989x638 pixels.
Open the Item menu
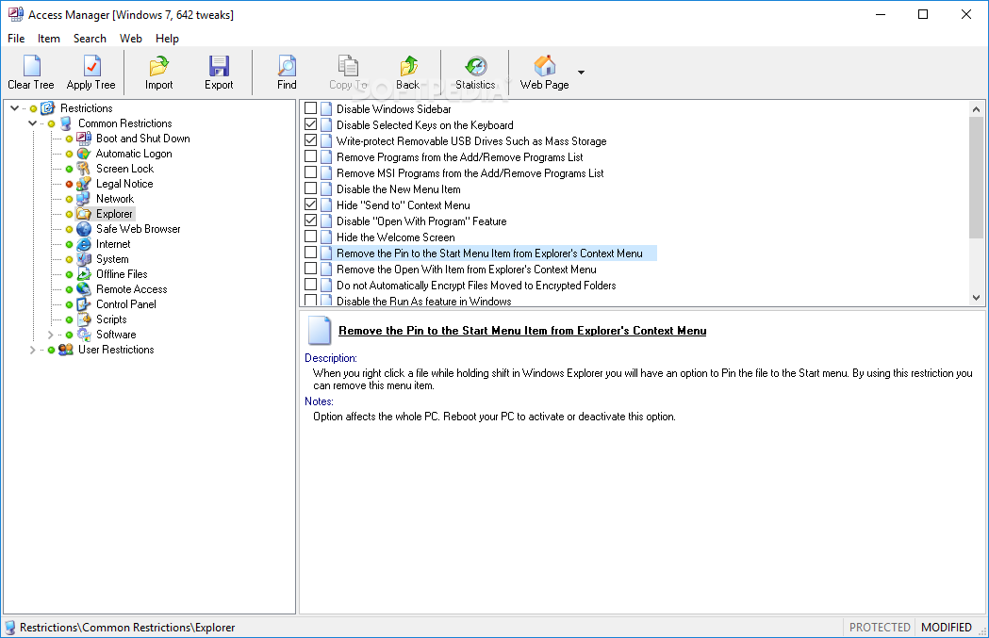pyautogui.click(x=49, y=39)
